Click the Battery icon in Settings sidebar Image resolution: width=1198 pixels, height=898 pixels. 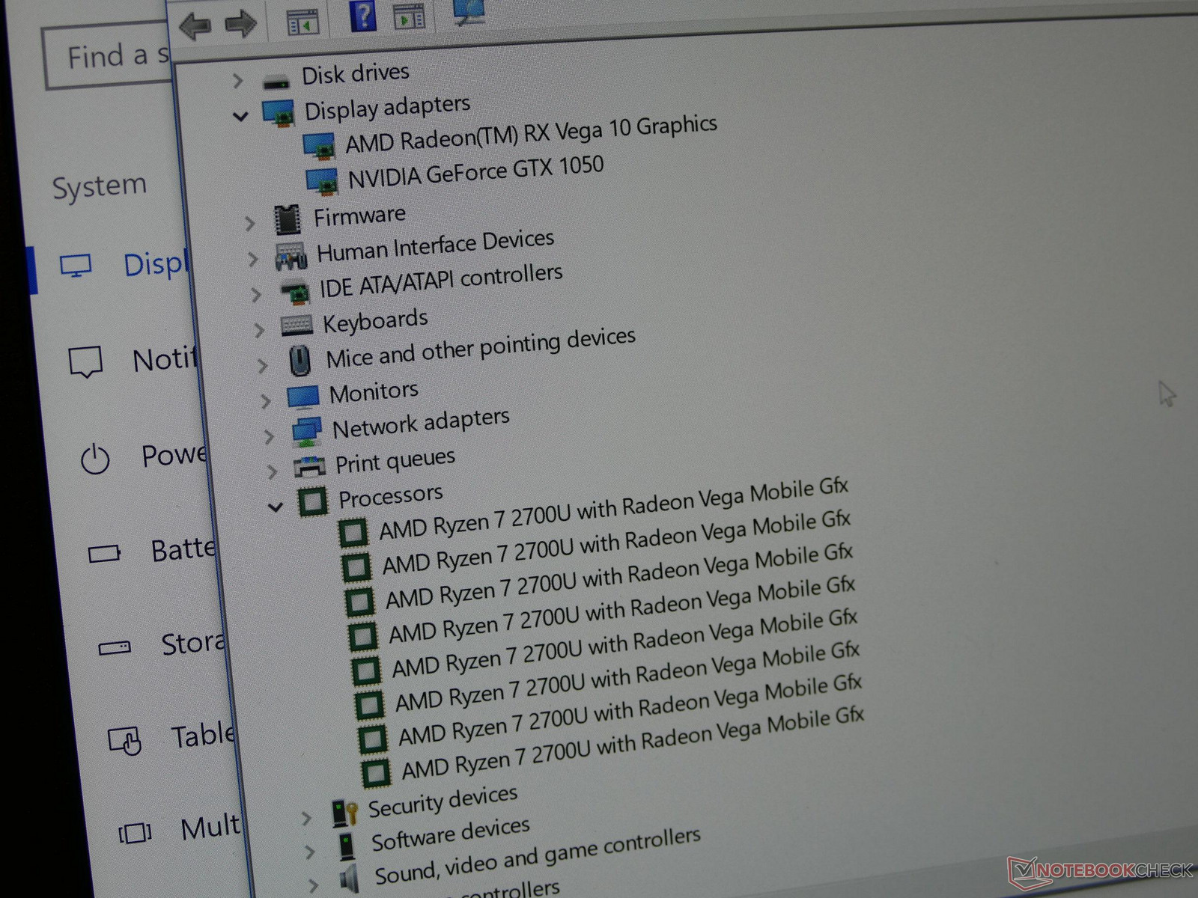click(104, 554)
